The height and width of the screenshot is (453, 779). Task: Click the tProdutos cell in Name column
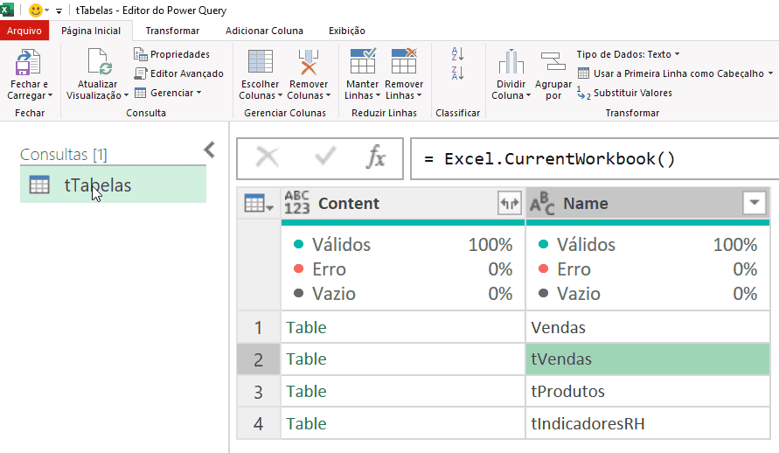647,392
